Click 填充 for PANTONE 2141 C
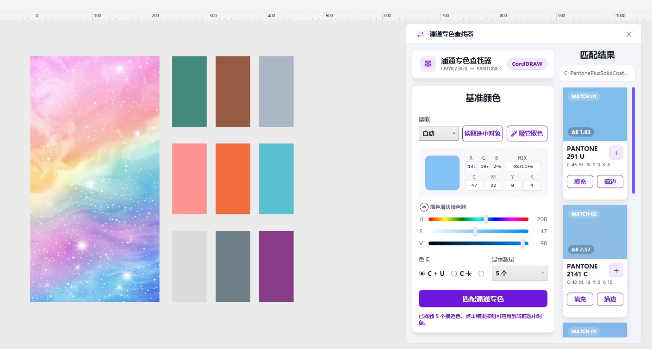Image resolution: width=652 pixels, height=349 pixels. [580, 299]
